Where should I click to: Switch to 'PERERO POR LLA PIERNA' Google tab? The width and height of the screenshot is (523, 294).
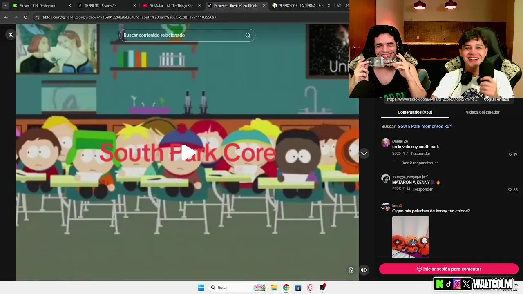[300, 6]
